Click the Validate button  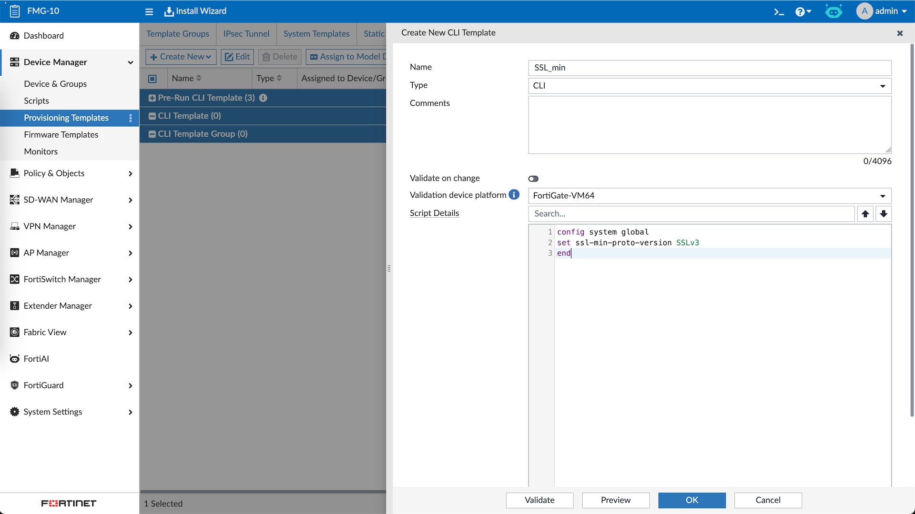(x=539, y=500)
